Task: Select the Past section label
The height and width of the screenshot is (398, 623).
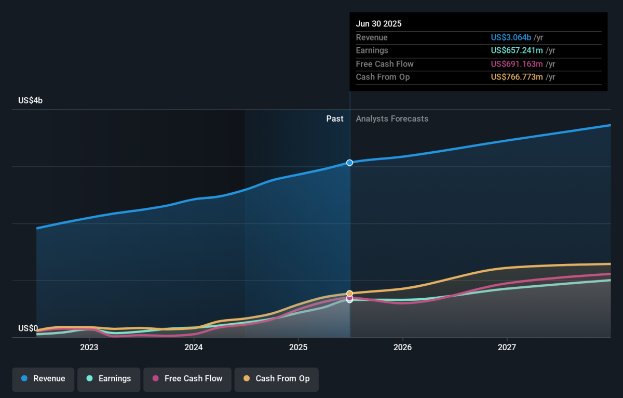Action: click(x=334, y=118)
